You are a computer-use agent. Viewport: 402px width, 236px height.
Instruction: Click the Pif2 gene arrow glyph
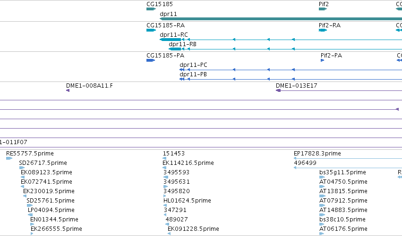pyautogui.click(x=323, y=9)
